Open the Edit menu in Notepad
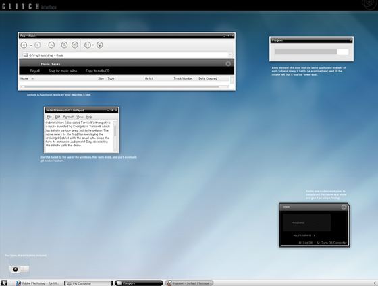 tap(57, 117)
